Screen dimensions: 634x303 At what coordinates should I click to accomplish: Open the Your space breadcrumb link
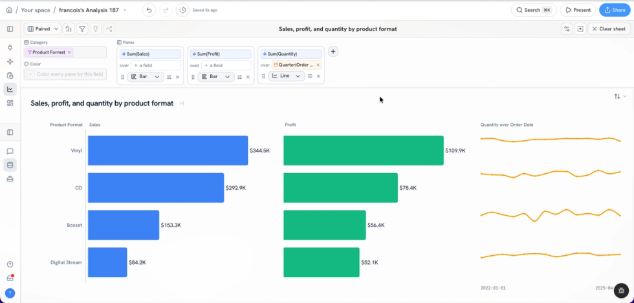(36, 10)
